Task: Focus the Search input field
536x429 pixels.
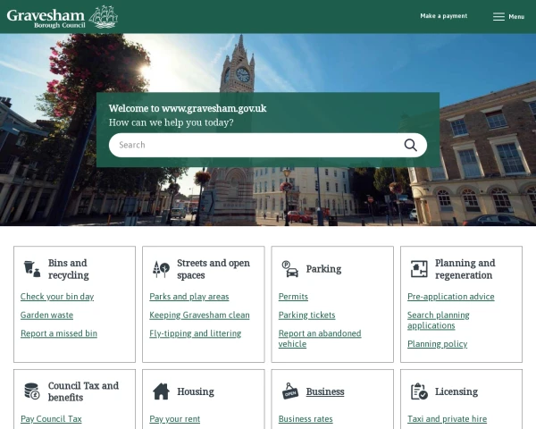Action: pos(268,145)
